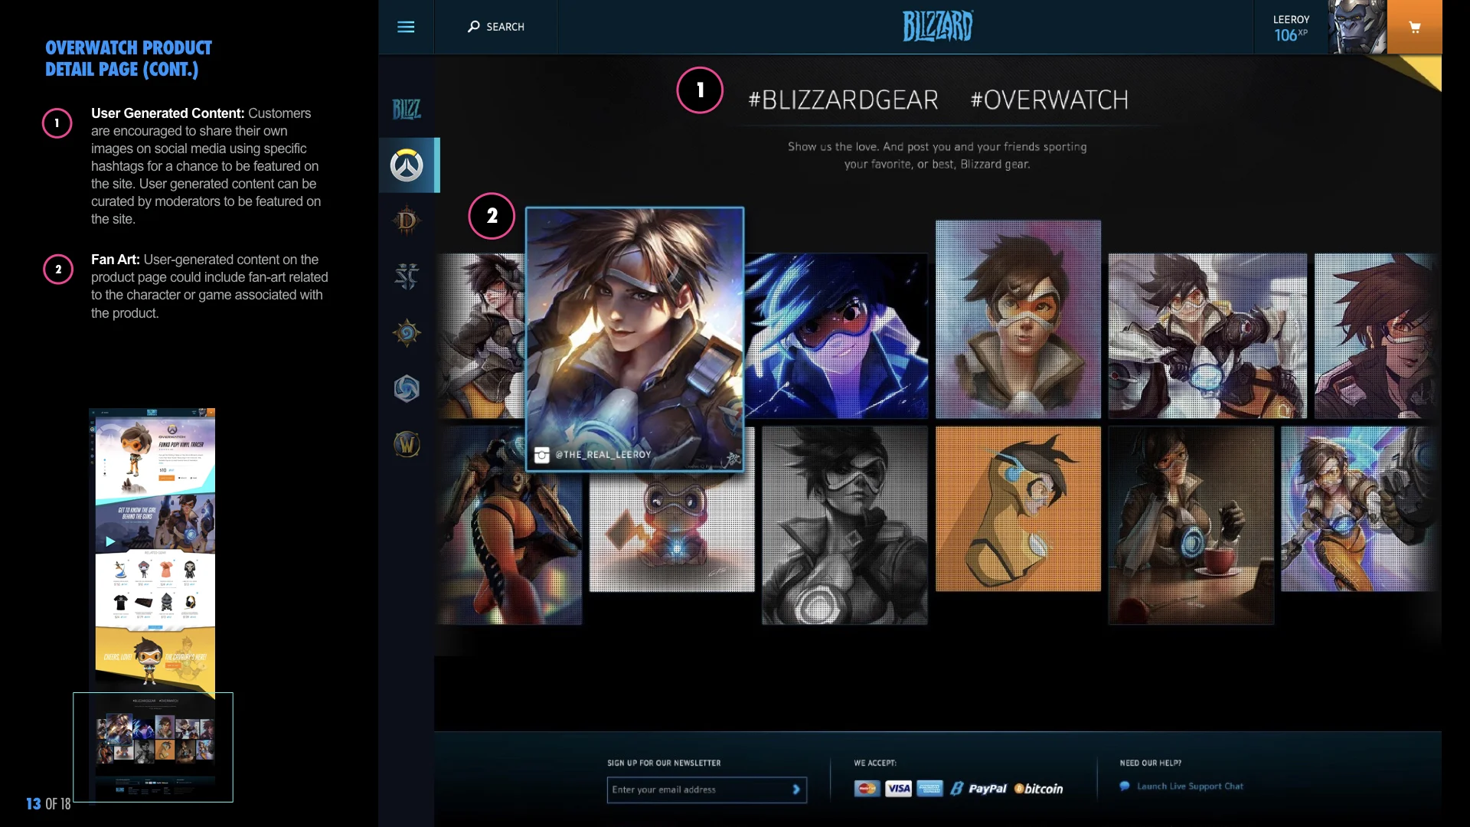Select the #OVERWATCH hashtag
The image size is (1470, 827).
pos(1049,100)
